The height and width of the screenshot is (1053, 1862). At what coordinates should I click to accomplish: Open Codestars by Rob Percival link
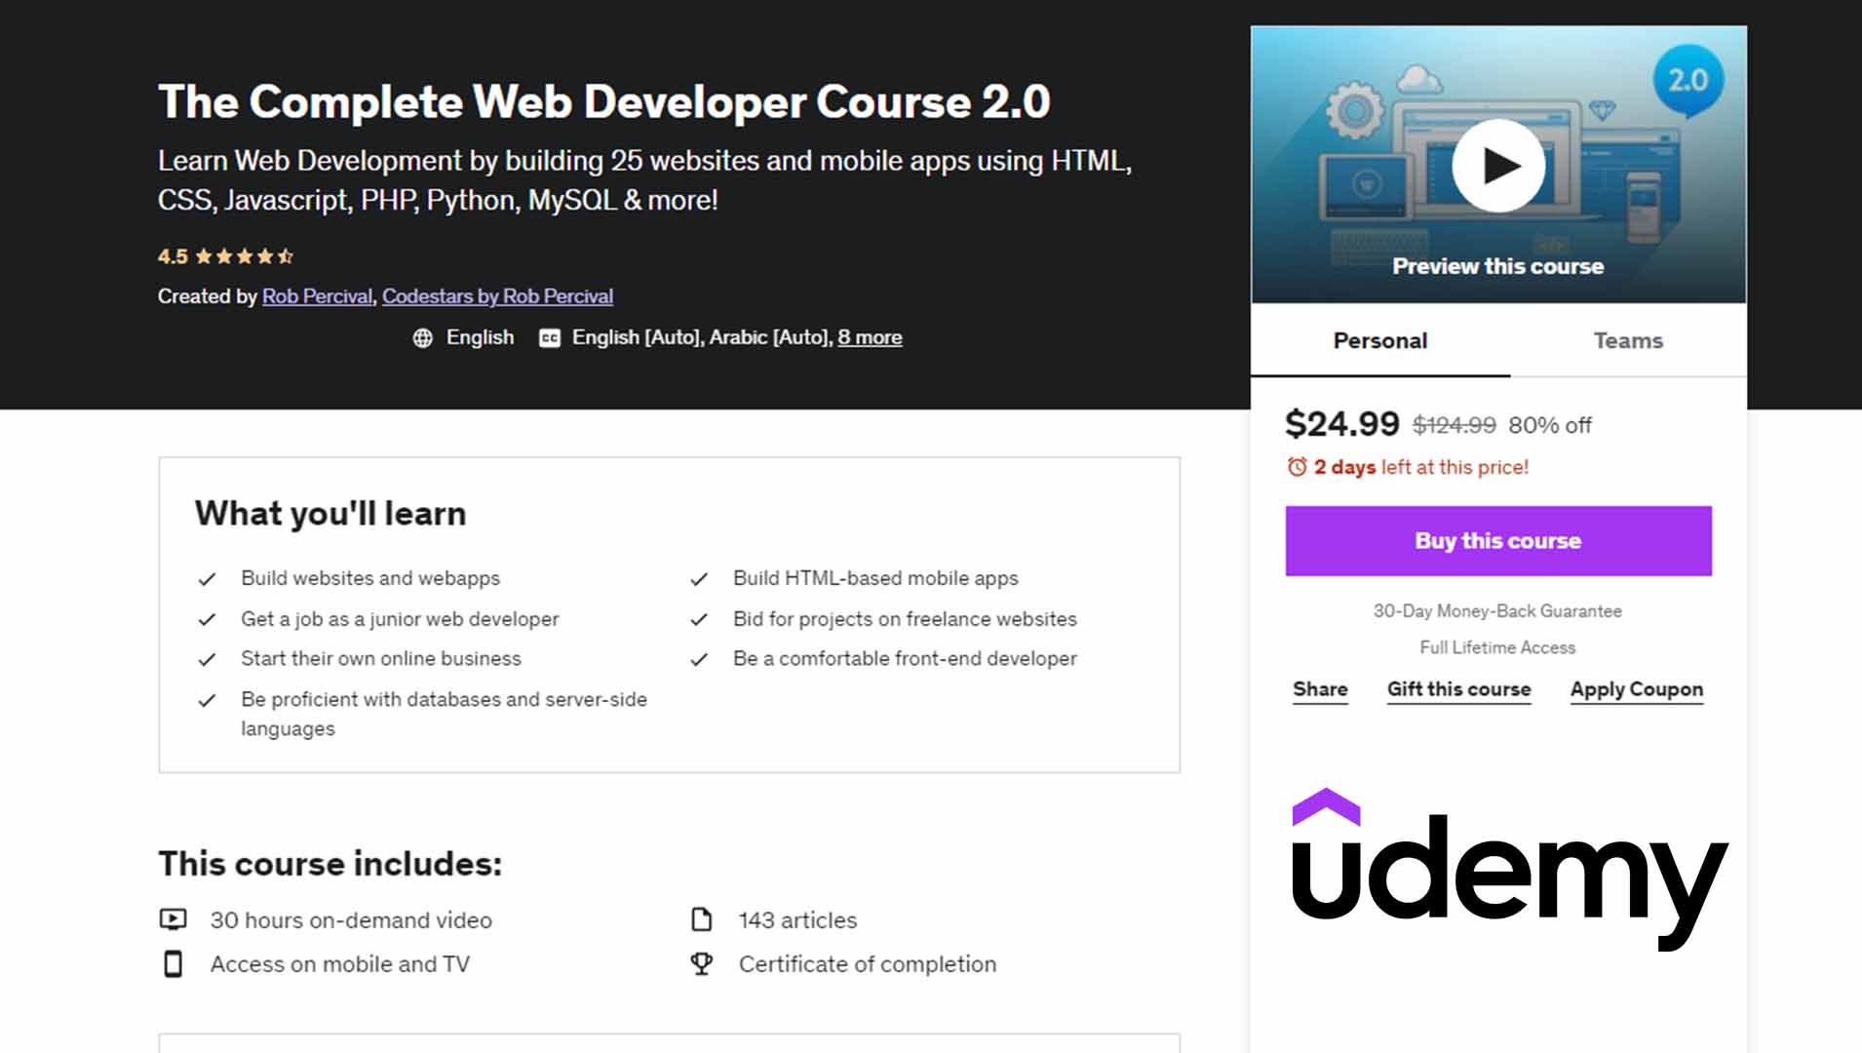click(x=497, y=296)
